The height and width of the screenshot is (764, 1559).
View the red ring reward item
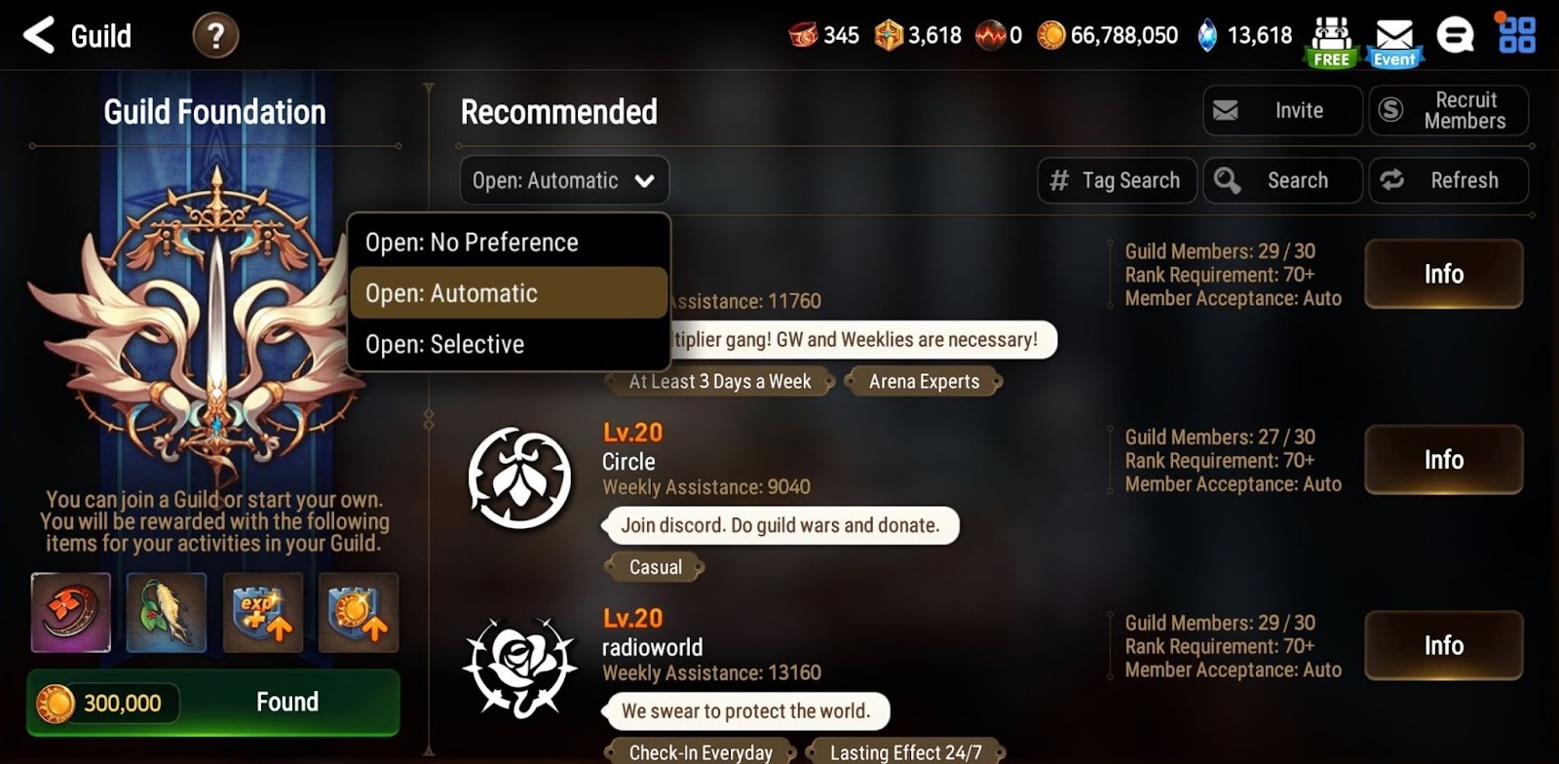tap(71, 612)
